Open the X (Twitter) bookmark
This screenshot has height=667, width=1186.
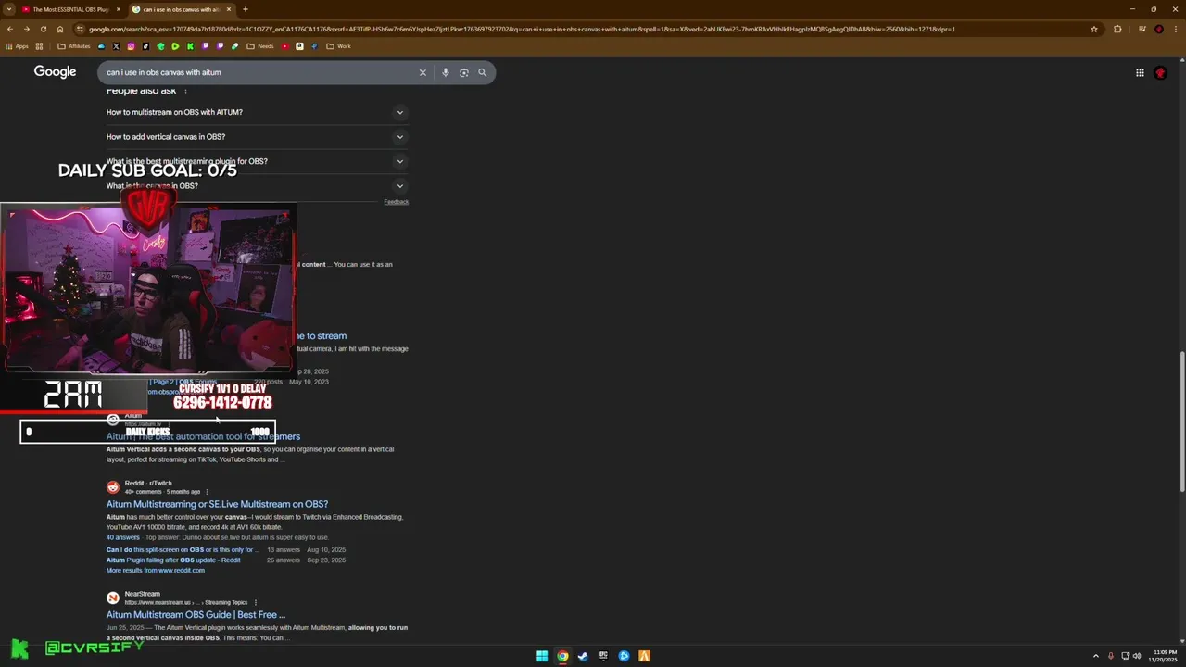(x=116, y=46)
